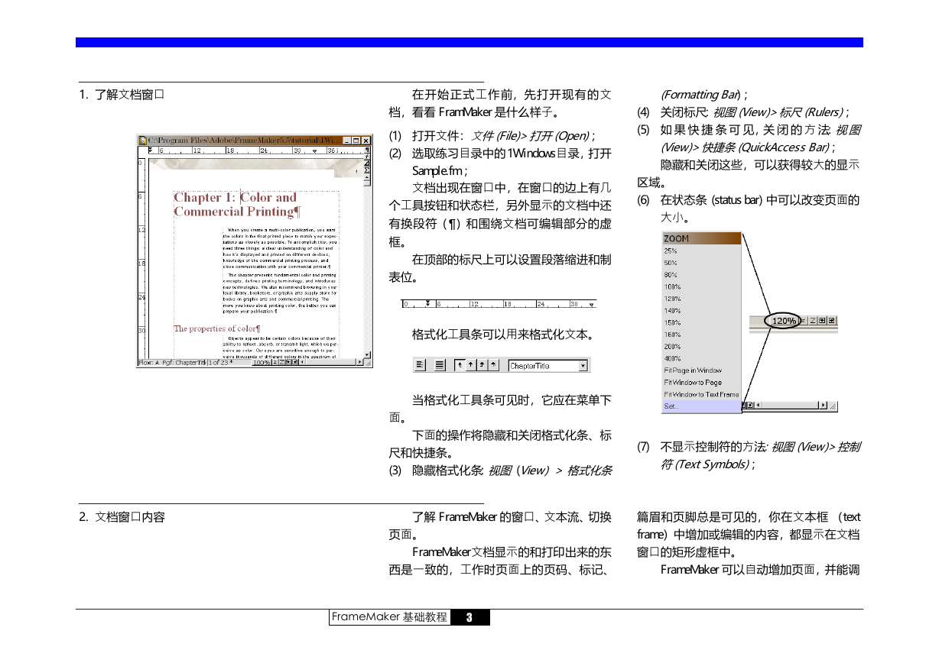Click scroll right arrow below zoom menu figure
Image resolution: width=939 pixels, height=663 pixels.
pos(824,406)
